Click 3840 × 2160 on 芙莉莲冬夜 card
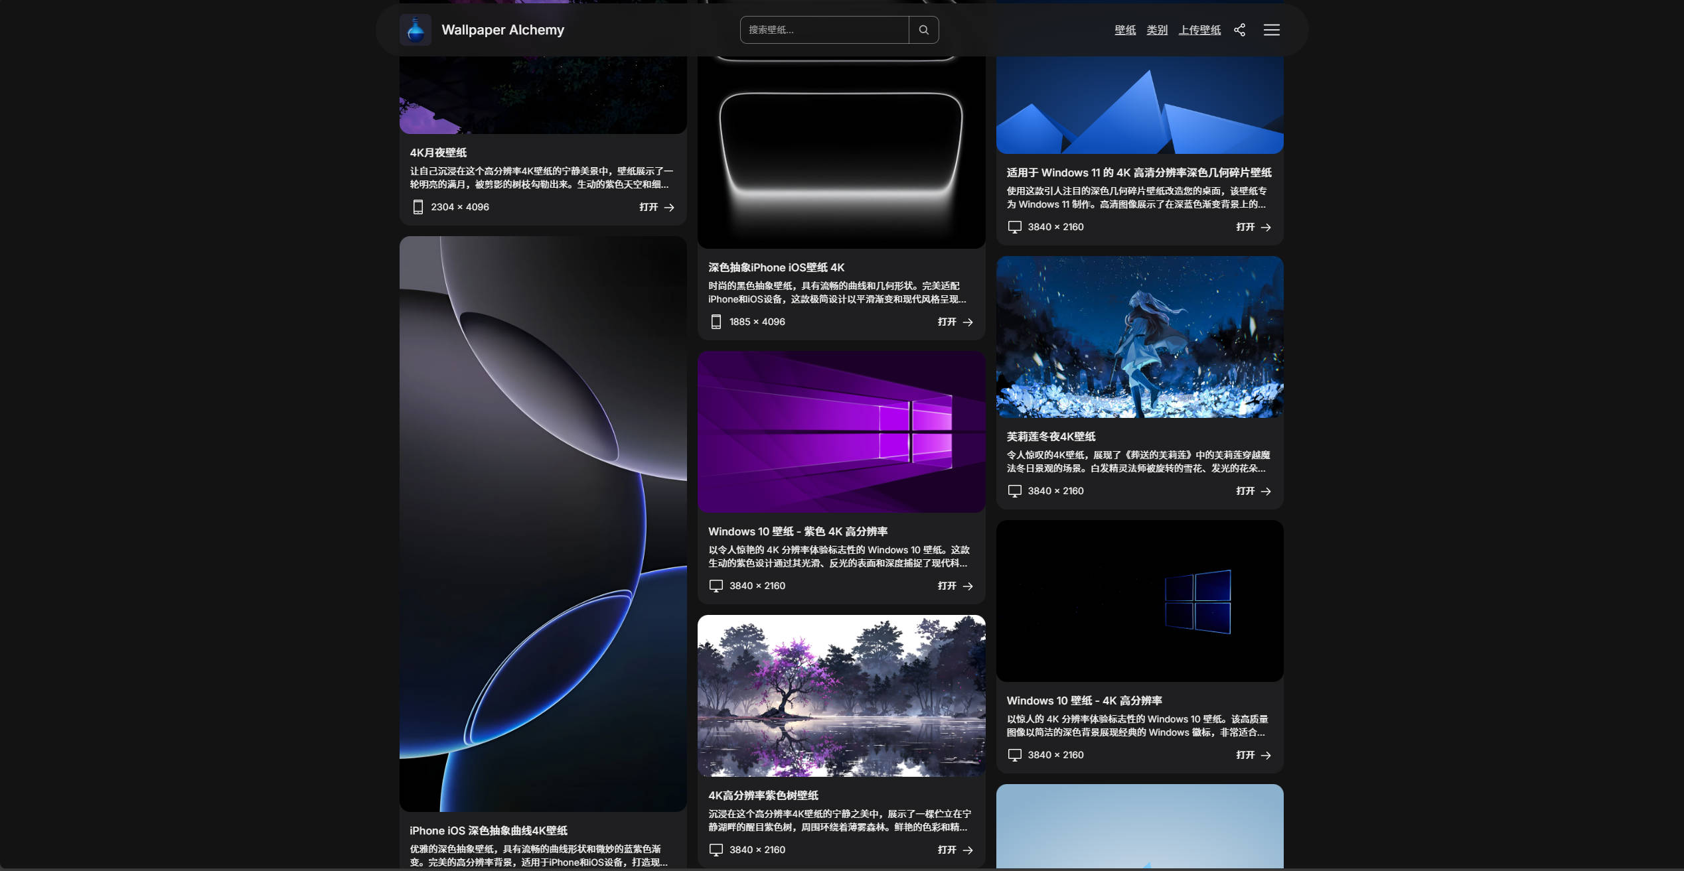This screenshot has height=871, width=1684. (1055, 491)
